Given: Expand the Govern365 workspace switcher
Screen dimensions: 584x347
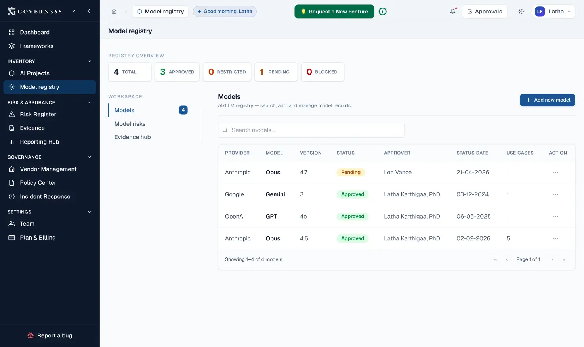Looking at the screenshot, I should [74, 11].
